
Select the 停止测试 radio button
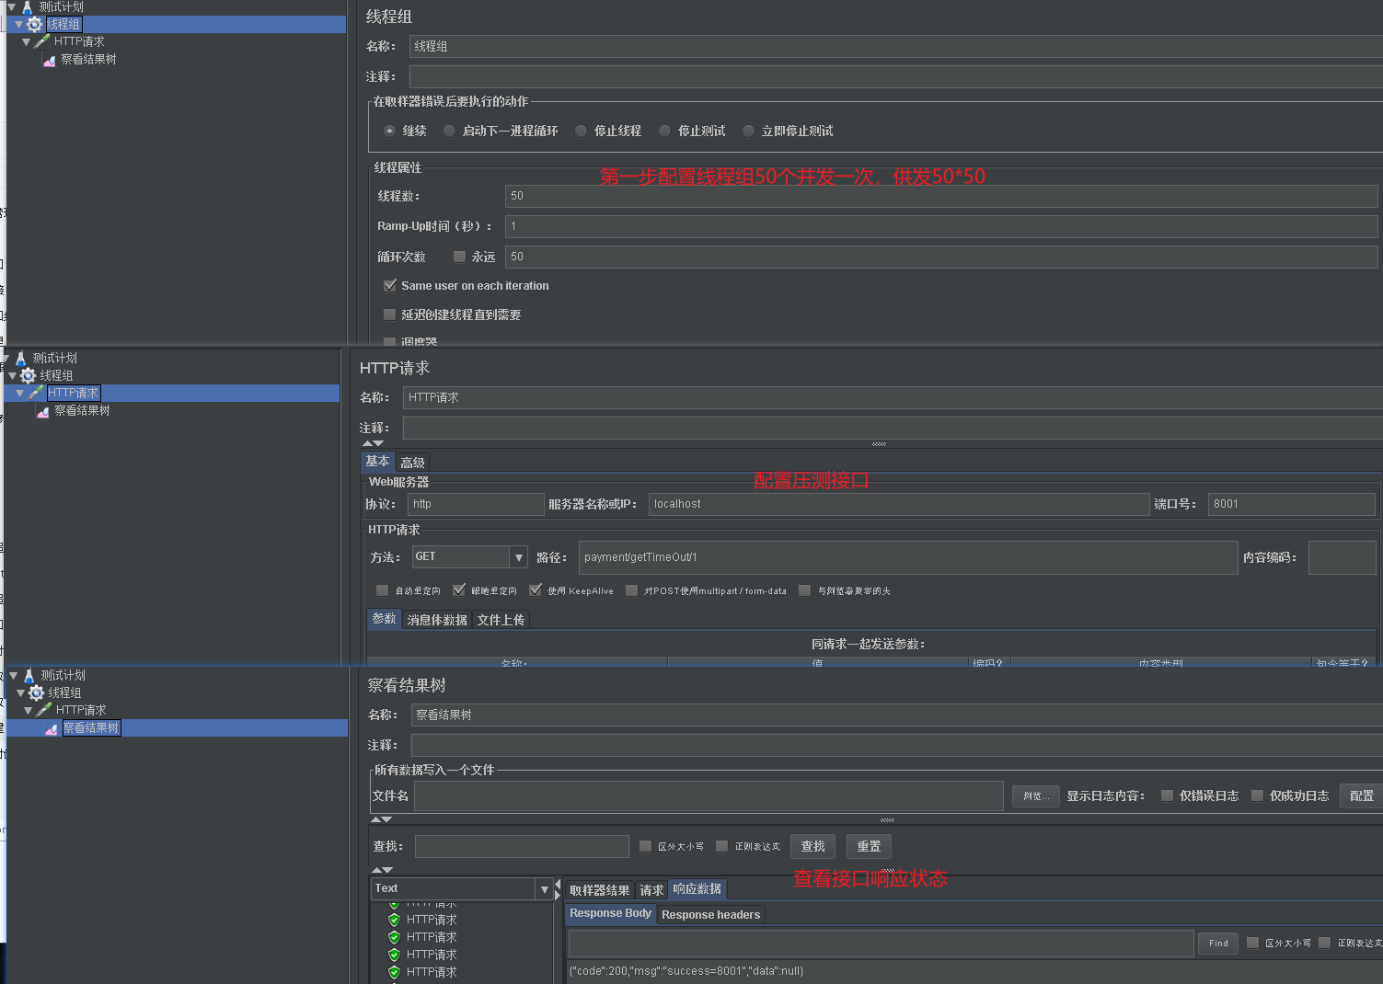click(x=664, y=131)
